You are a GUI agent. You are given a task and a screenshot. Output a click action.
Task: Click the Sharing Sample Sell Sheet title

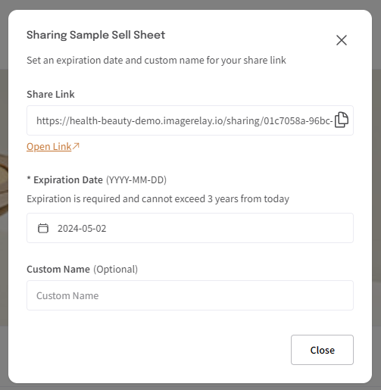click(x=95, y=35)
